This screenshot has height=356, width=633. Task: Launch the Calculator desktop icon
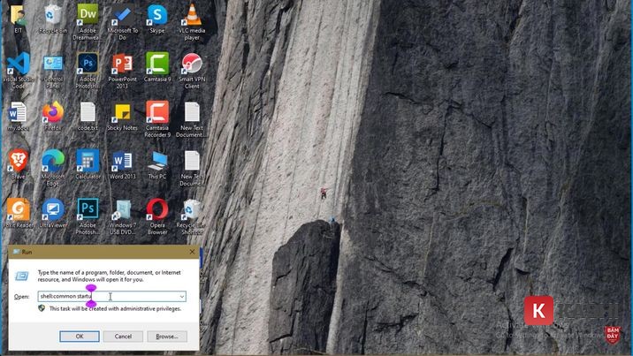tap(88, 161)
